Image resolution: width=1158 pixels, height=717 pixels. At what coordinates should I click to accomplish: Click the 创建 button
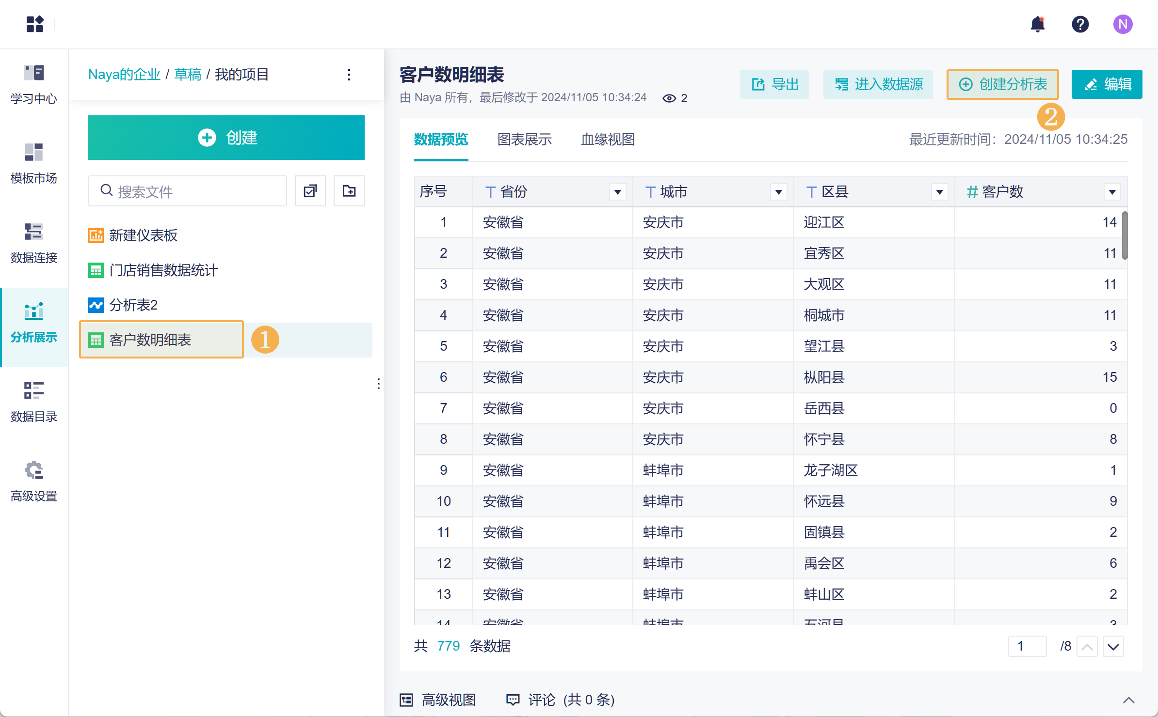tap(226, 138)
